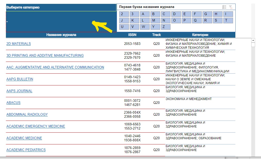Select ISSN cell containing 2329-7662
The width and height of the screenshot is (261, 159).
click(x=132, y=55)
